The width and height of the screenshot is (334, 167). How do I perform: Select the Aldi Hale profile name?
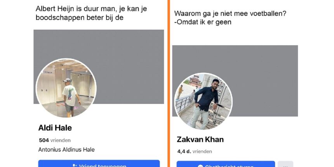[x=55, y=128]
